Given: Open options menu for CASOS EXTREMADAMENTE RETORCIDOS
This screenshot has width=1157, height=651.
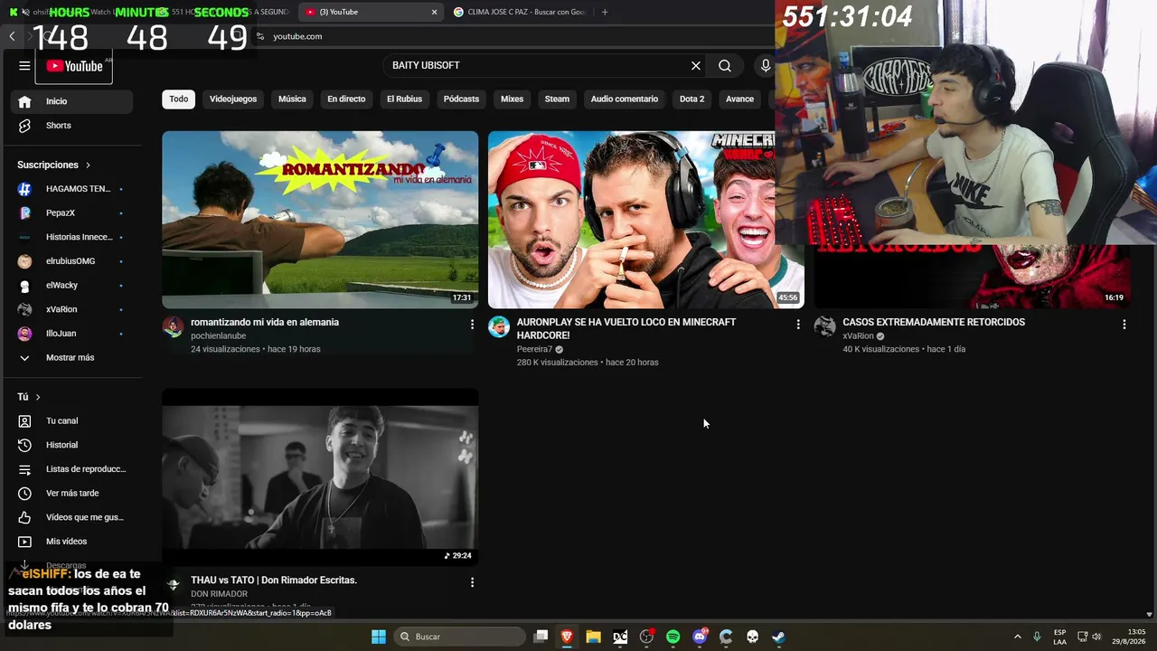Looking at the screenshot, I should click(x=1124, y=324).
